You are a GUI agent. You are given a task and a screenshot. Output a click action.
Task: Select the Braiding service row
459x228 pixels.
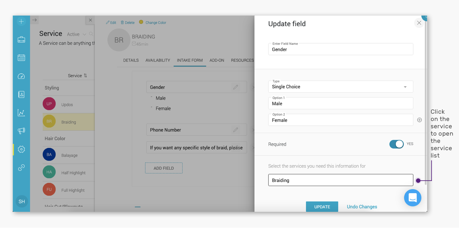(69, 122)
